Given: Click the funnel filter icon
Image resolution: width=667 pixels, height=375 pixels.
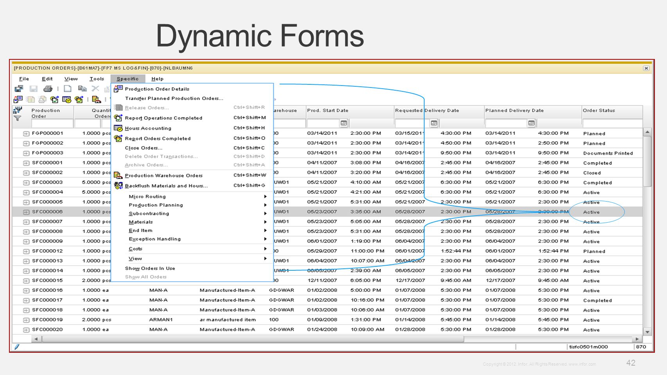Looking at the screenshot, I should click(17, 118).
